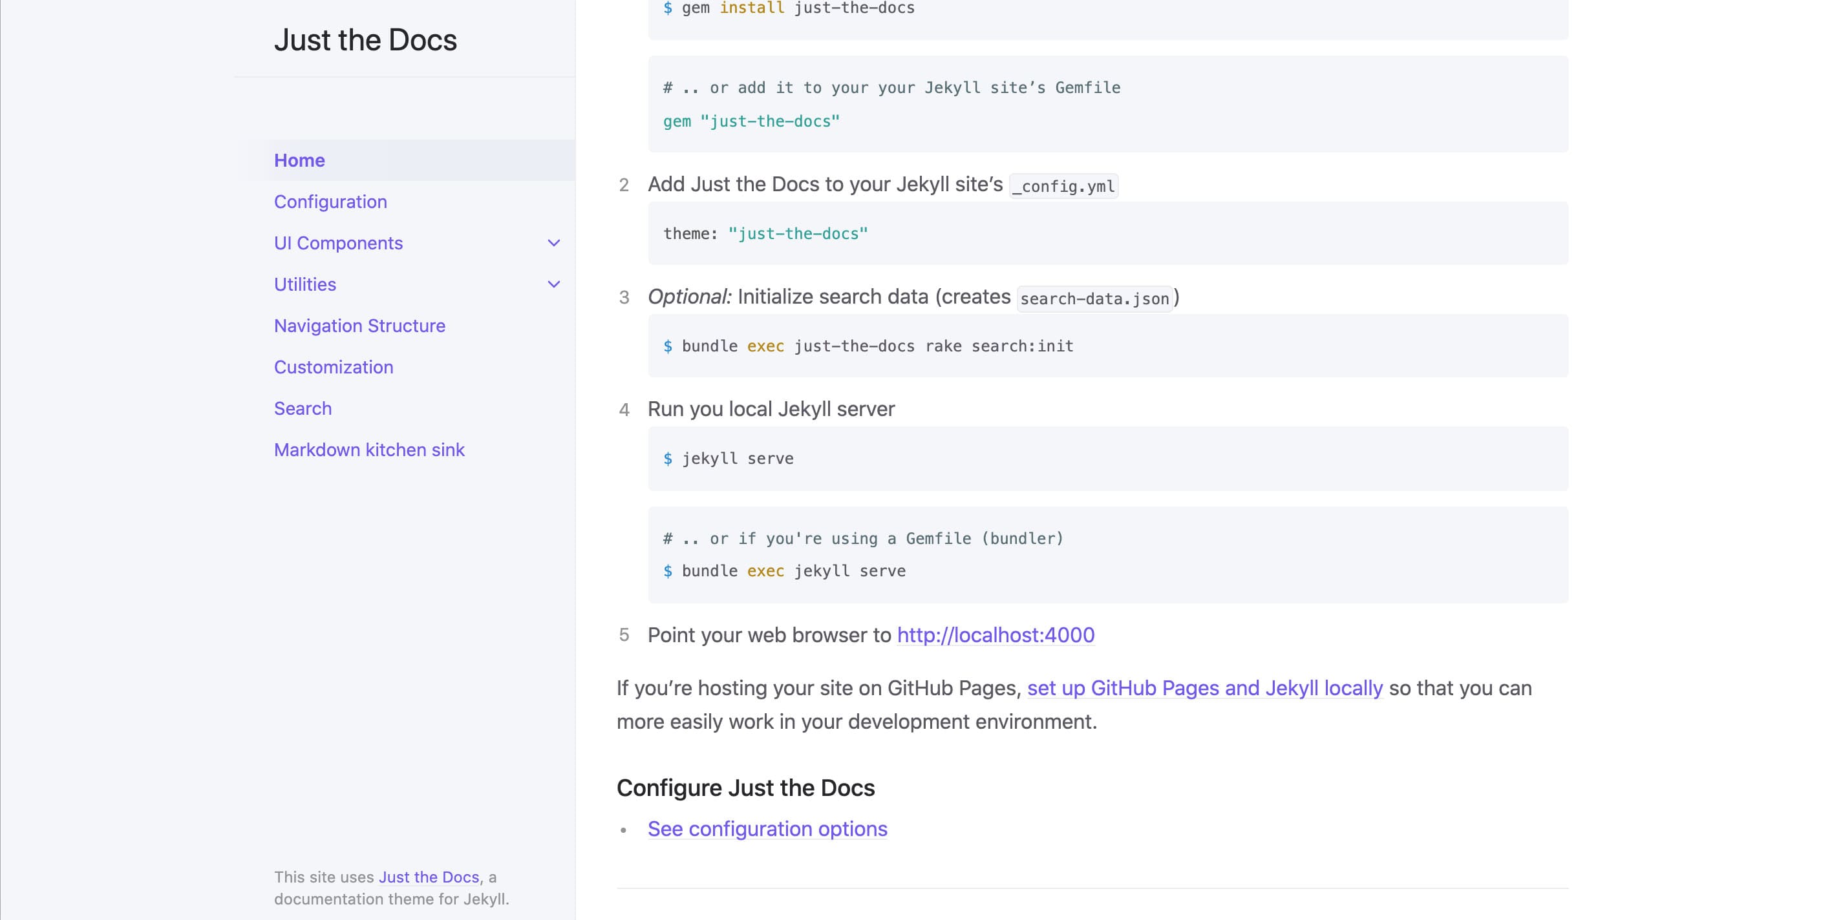1843x920 pixels.
Task: Expand the UI Components section
Action: pos(337,243)
